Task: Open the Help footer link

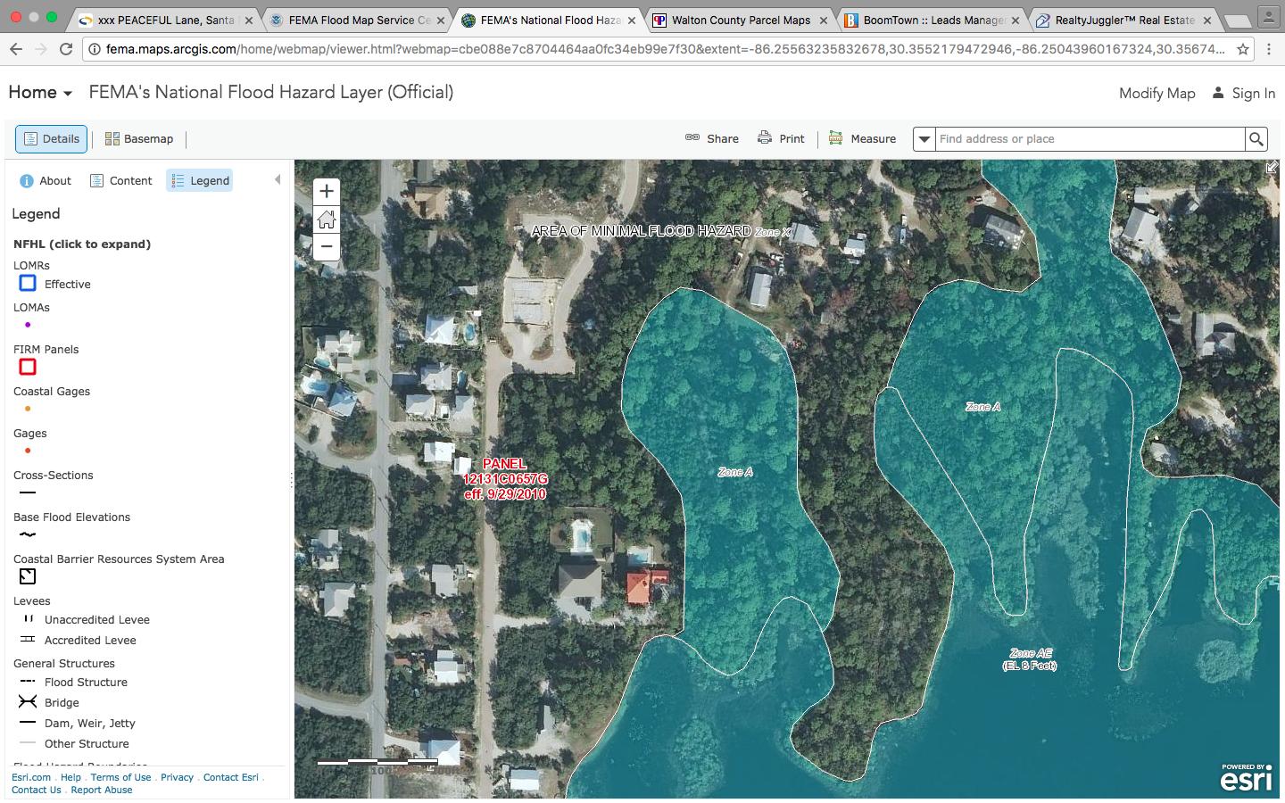Action: coord(70,777)
